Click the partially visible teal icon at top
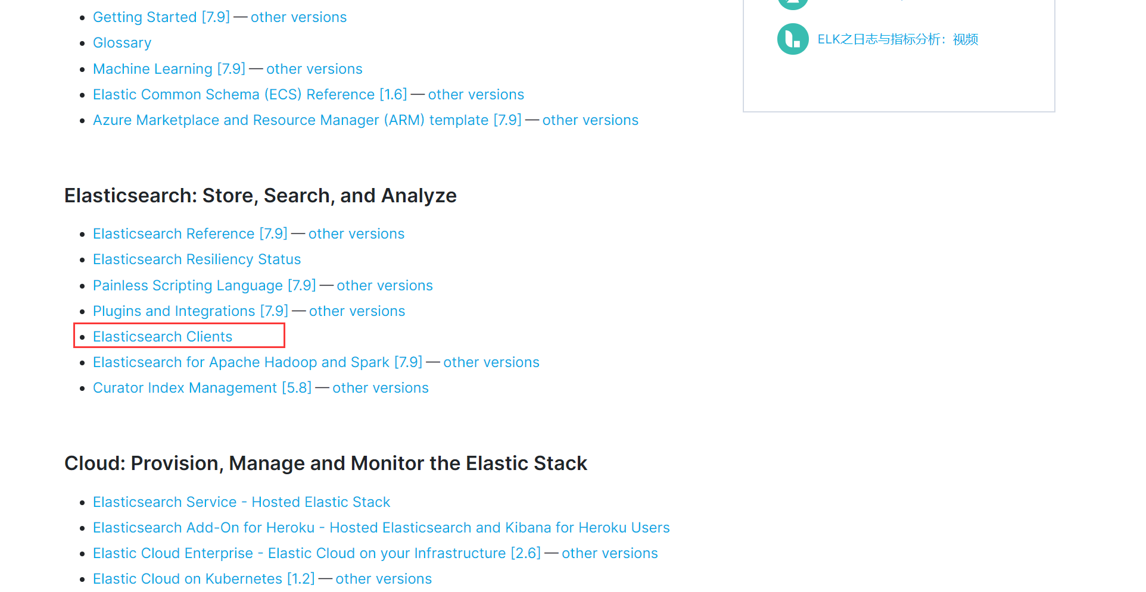 (x=792, y=4)
